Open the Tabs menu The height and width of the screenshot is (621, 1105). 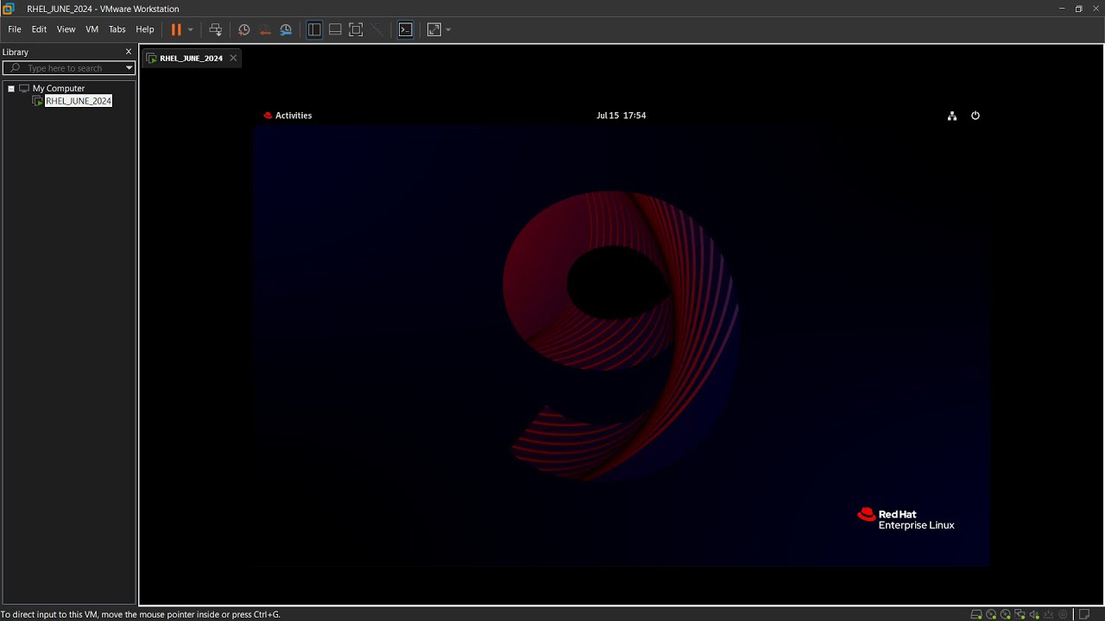(117, 29)
